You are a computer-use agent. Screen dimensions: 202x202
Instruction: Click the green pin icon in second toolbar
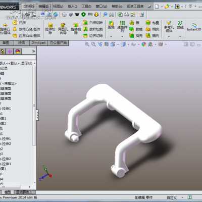(83, 15)
